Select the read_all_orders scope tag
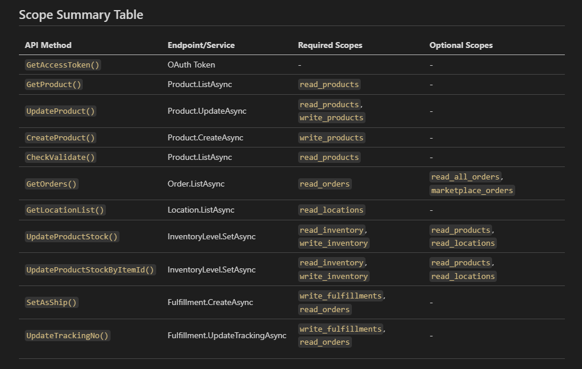 pos(465,177)
